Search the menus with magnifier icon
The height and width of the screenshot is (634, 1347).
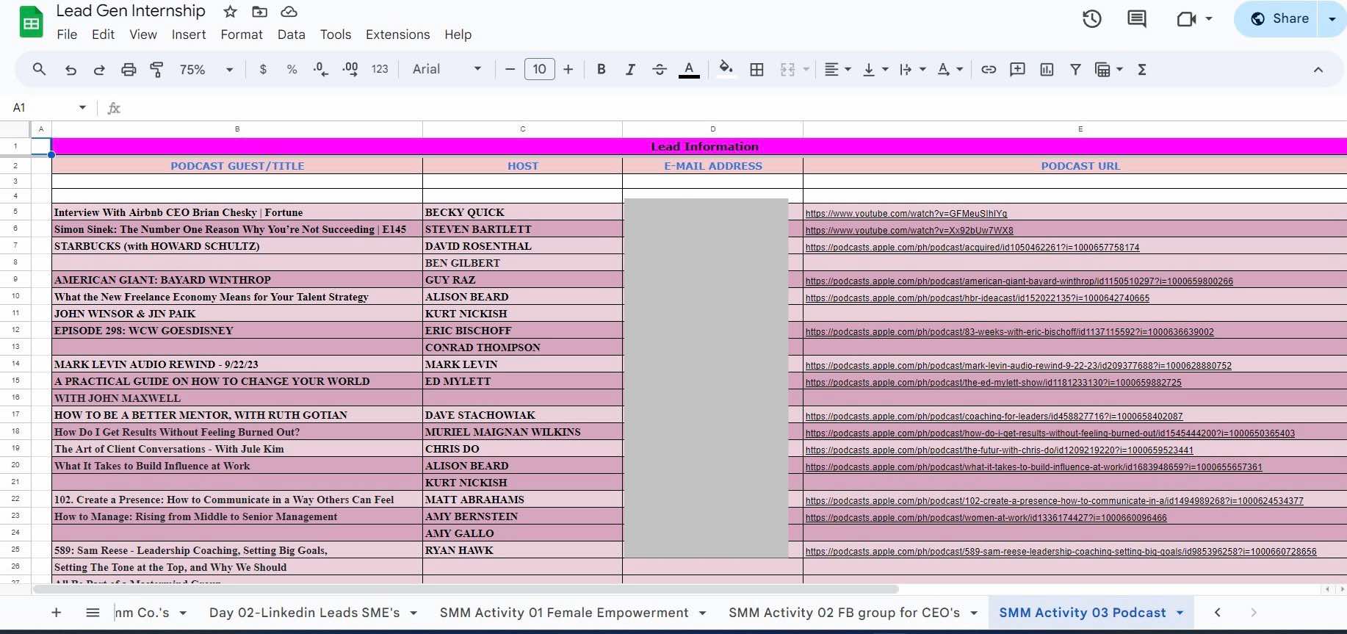point(40,69)
